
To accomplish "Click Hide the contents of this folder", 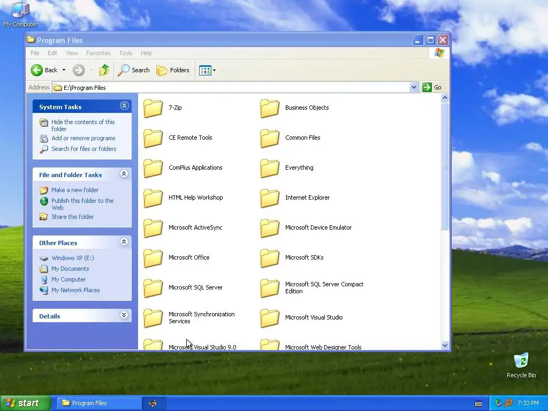I will 83,125.
